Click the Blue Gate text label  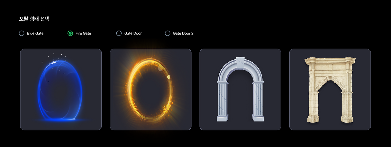coord(35,33)
